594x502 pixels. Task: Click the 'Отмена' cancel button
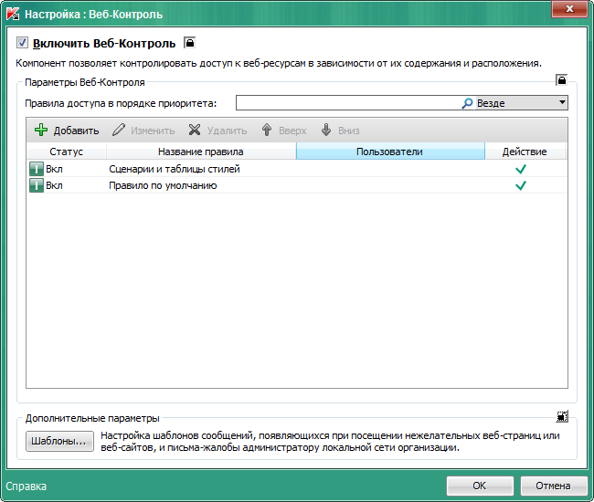click(x=553, y=486)
